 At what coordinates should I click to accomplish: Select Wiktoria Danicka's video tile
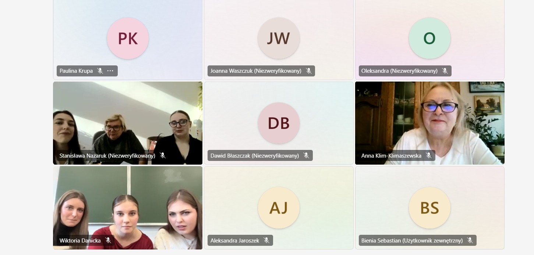tap(128, 208)
